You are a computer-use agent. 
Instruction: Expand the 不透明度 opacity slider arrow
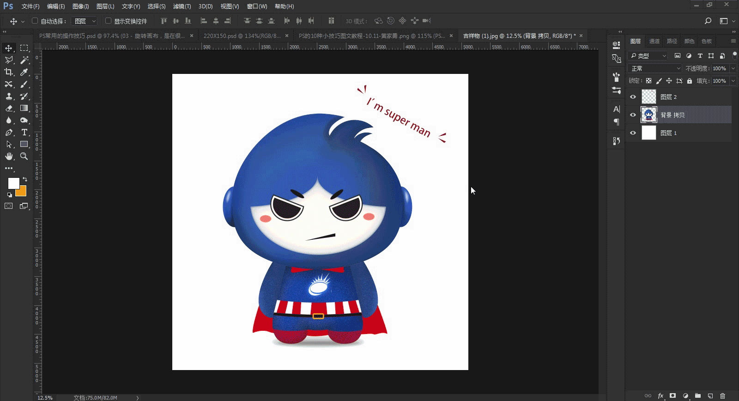[x=733, y=68]
